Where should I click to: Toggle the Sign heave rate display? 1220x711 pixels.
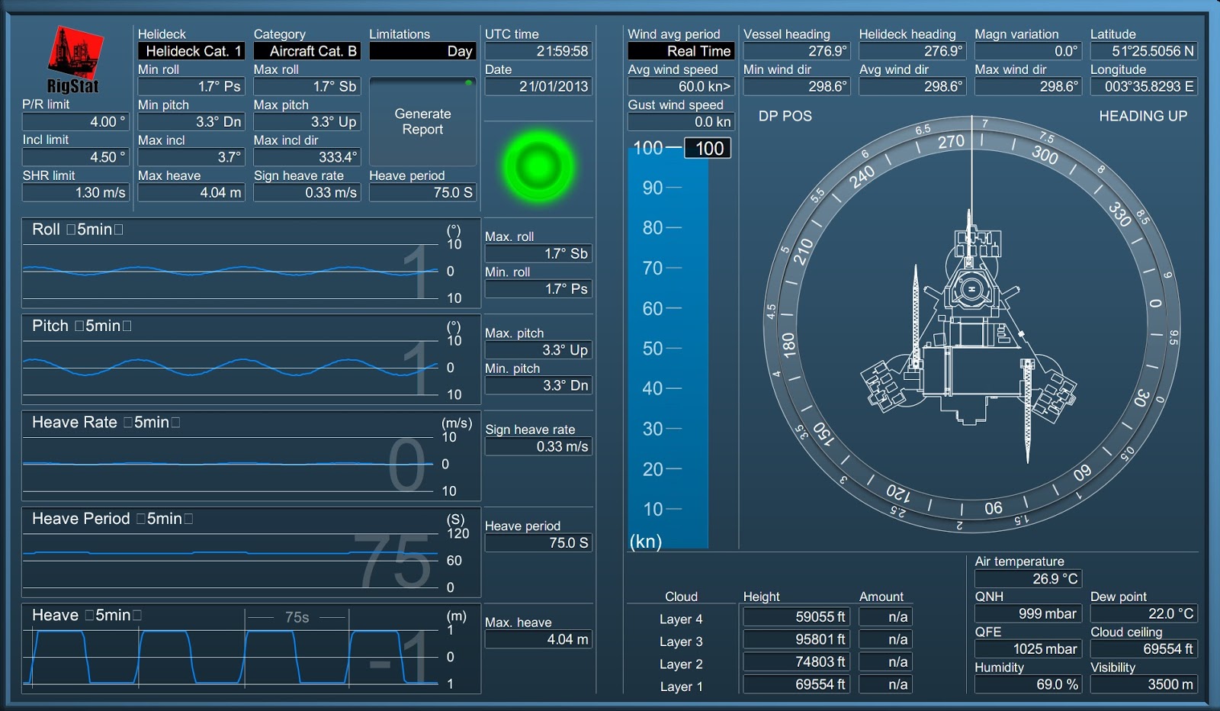pos(538,446)
